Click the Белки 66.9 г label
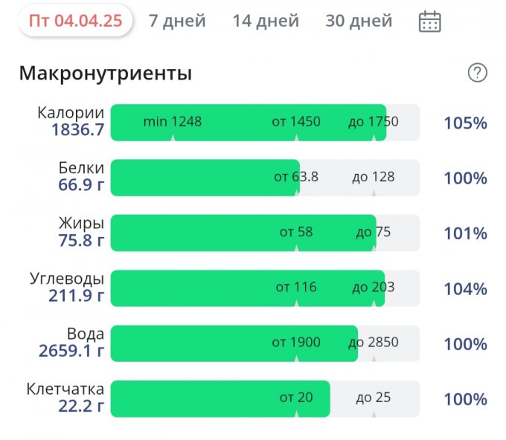Viewport: 506px width, 440px height. [80, 178]
